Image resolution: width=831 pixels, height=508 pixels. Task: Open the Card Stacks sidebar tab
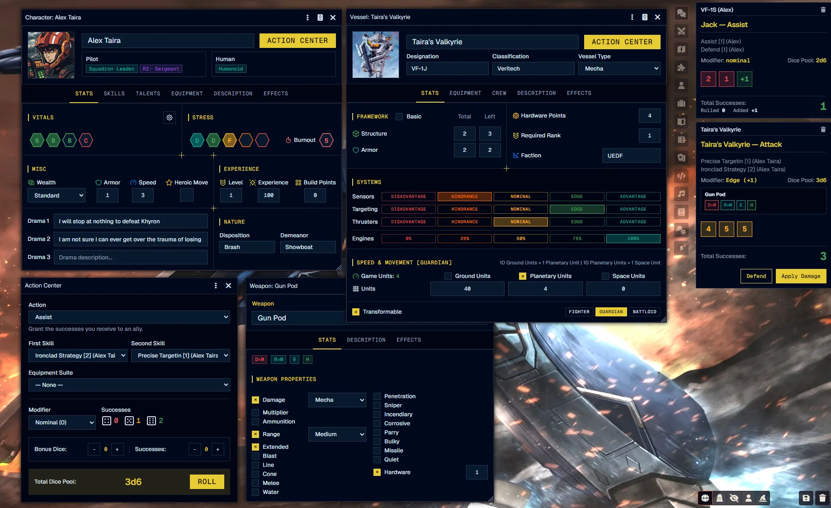tap(681, 158)
